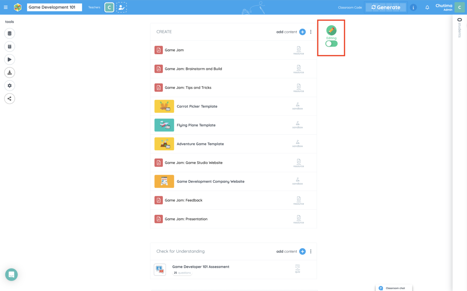Open the book search tool in the sidebar

click(x=9, y=47)
